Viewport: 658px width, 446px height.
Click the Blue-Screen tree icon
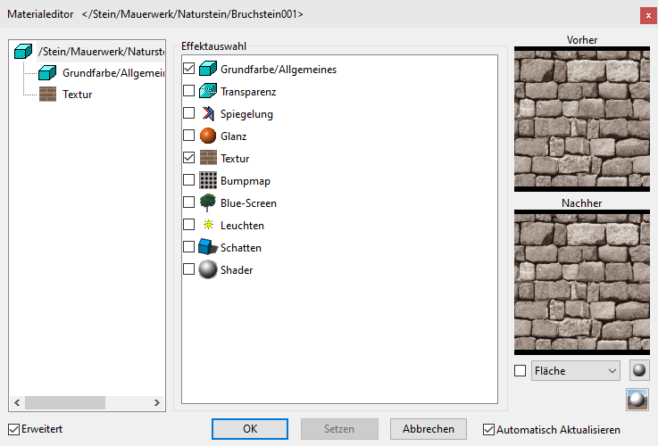coord(208,202)
